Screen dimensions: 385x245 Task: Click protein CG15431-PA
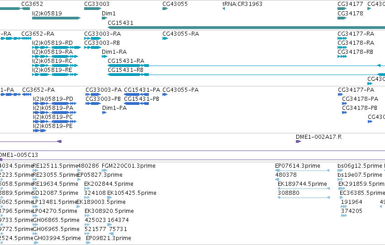point(142,90)
